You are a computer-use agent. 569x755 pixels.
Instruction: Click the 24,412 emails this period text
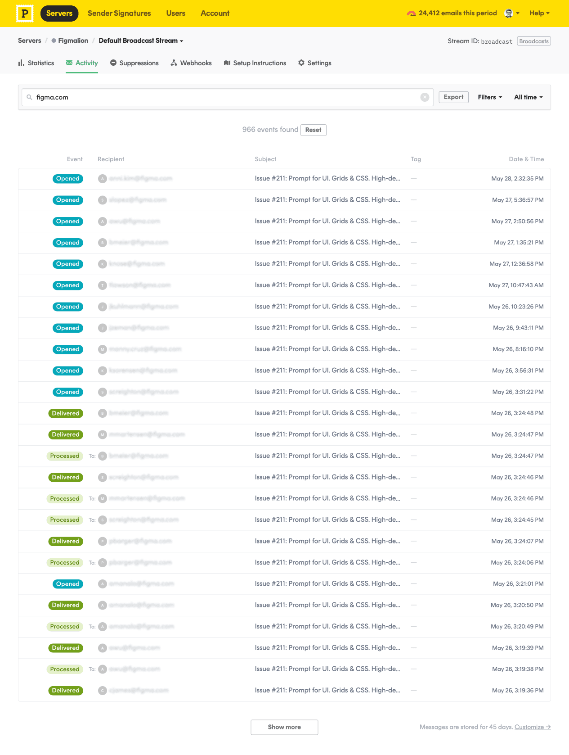pos(458,13)
